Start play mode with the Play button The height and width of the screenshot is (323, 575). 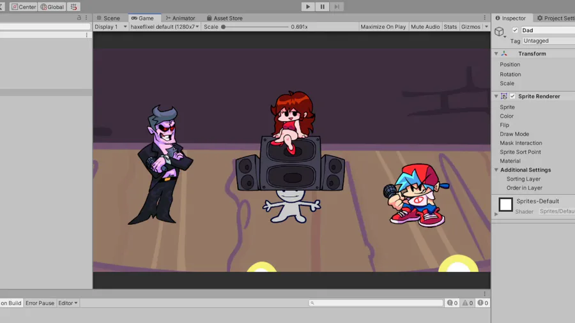[x=308, y=6]
